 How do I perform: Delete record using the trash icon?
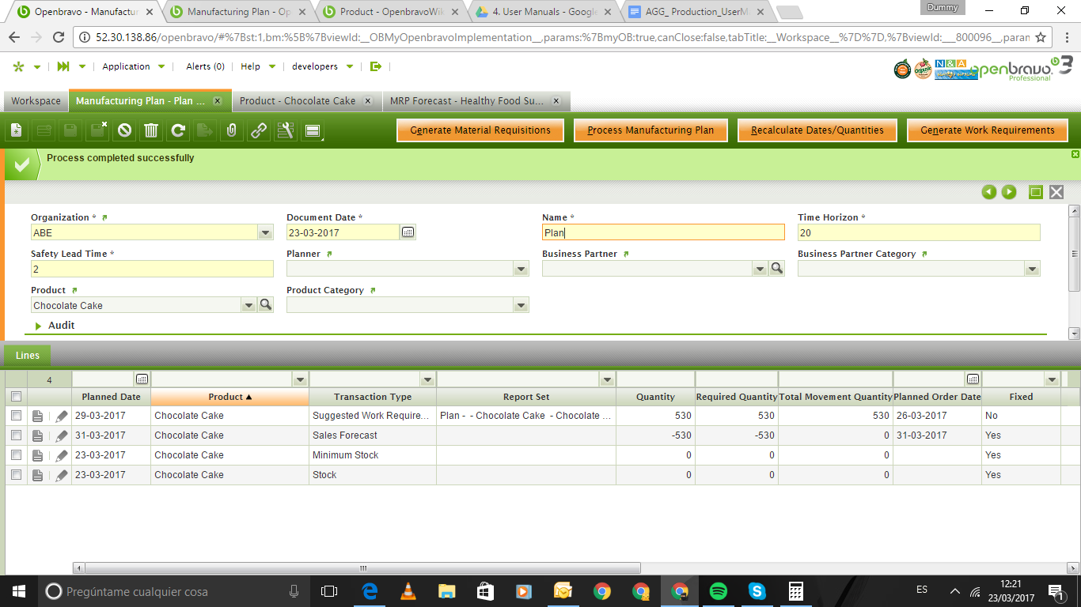[x=151, y=130]
